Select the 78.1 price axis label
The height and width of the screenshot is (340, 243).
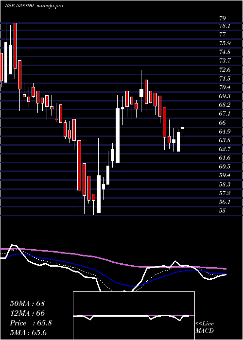click(225, 26)
